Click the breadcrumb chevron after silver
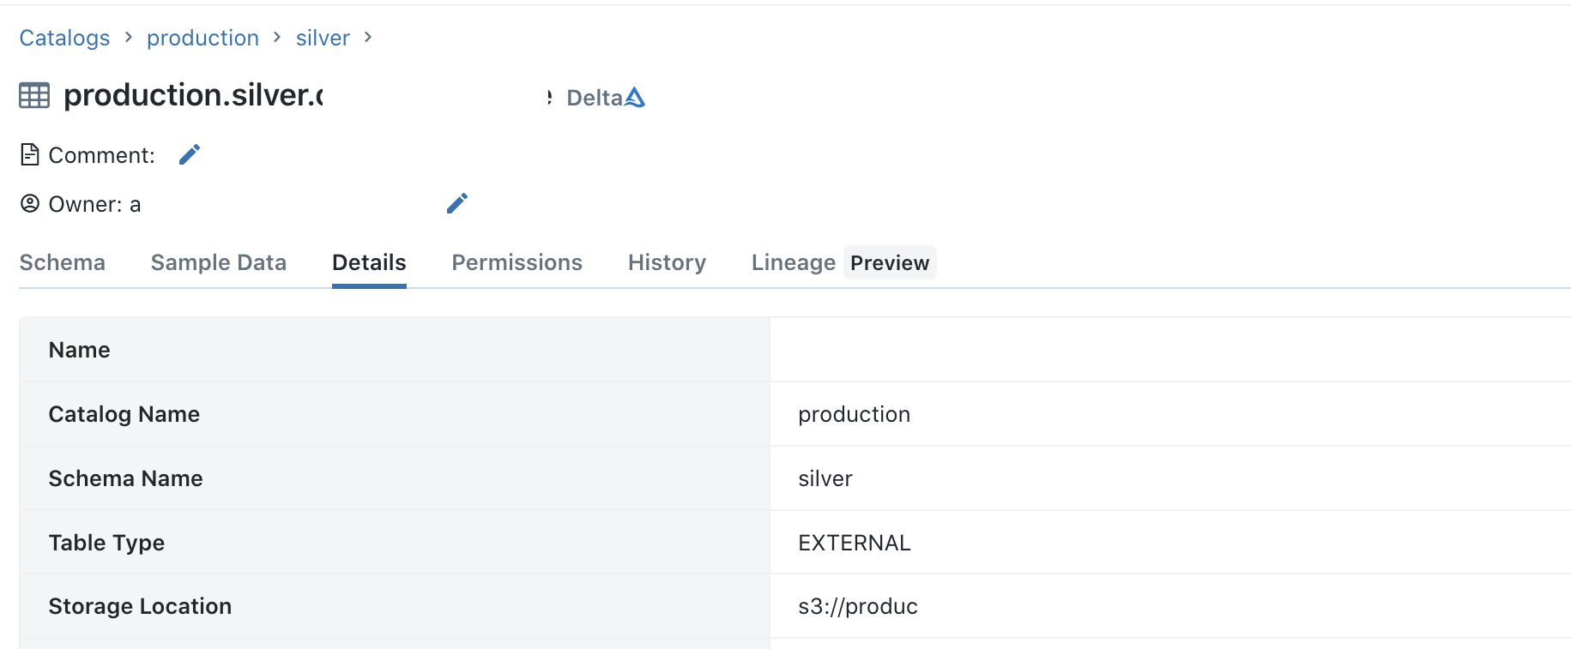Viewport: 1571px width, 649px height. click(x=368, y=38)
